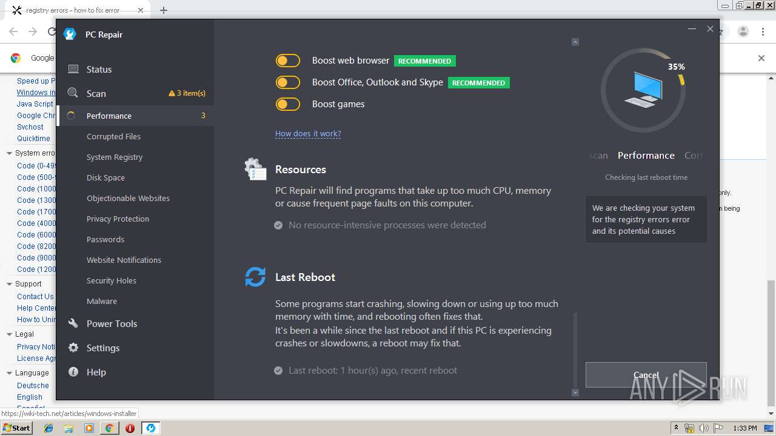Click the browser page vertical scrollbar
Image resolution: width=776 pixels, height=436 pixels.
[x=771, y=343]
